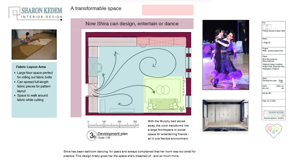Click the Sharon Kedem Interior Design logo
The image size is (295, 166).
(35, 13)
